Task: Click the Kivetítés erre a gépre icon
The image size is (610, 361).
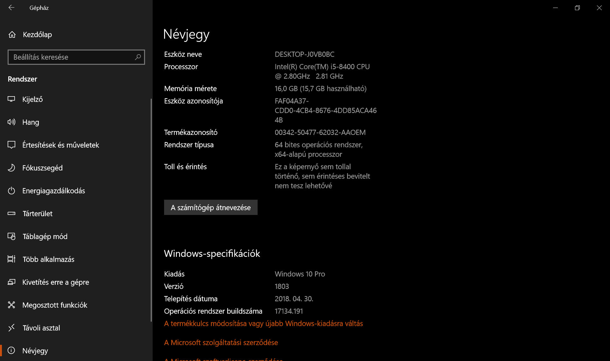Action: [x=11, y=282]
